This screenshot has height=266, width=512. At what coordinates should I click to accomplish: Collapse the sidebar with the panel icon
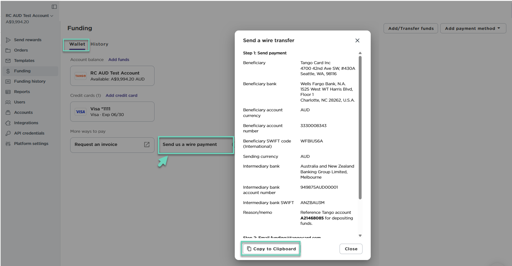54,7
